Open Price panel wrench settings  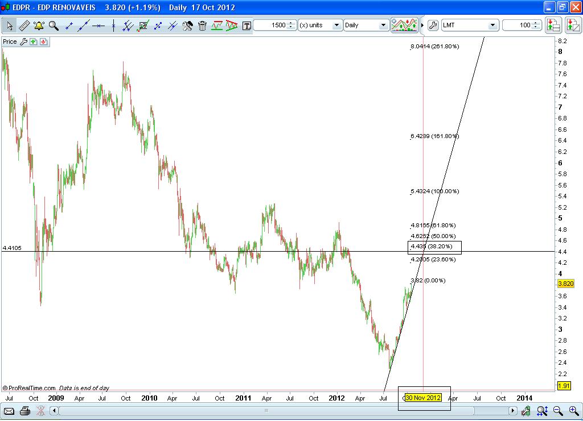(x=23, y=41)
